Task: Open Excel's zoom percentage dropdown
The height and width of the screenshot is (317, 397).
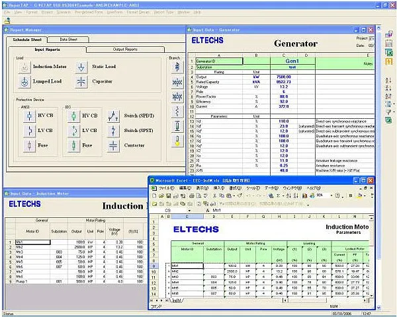Action: coord(331,195)
